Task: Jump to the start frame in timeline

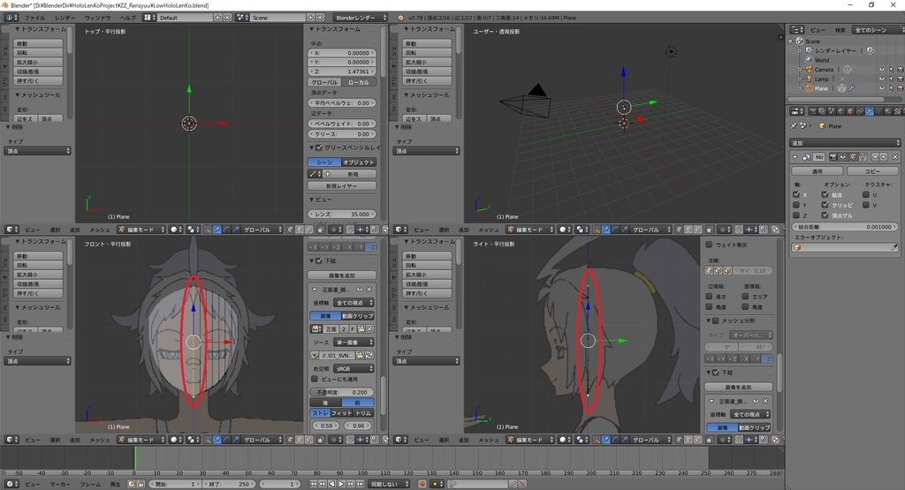Action: (313, 484)
